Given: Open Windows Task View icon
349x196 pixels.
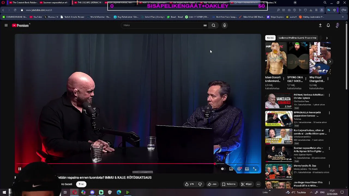Looking at the screenshot, I should 65,192.
